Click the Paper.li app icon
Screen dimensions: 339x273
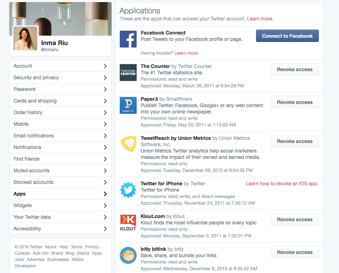pos(128,105)
